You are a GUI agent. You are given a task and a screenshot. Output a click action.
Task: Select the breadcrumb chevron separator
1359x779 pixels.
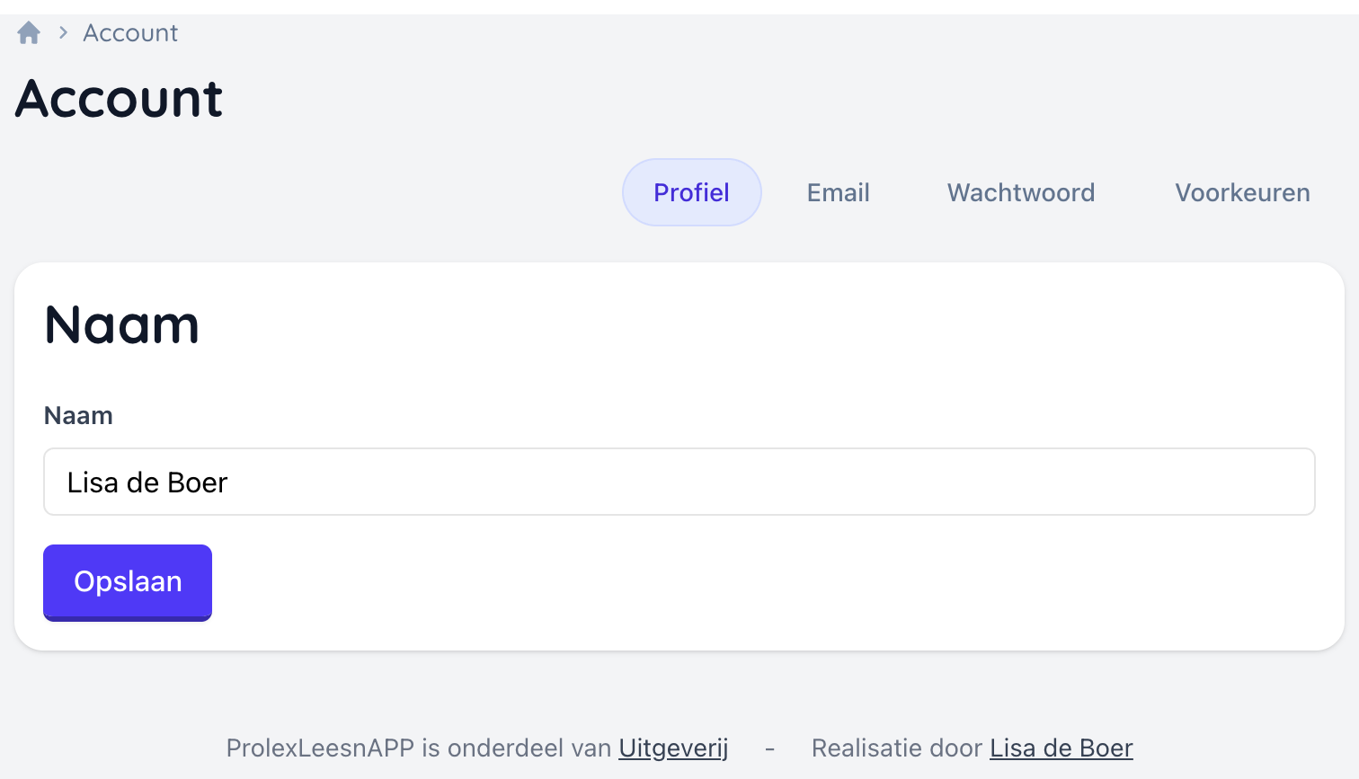tap(61, 31)
